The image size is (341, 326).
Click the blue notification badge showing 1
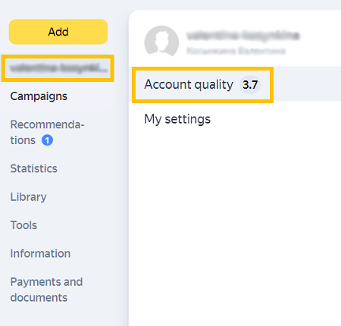(x=47, y=140)
